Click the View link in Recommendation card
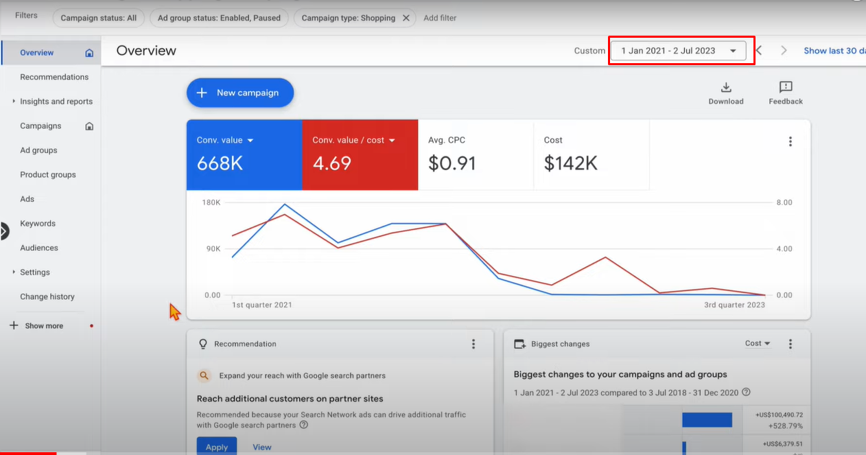The height and width of the screenshot is (455, 866). [262, 447]
